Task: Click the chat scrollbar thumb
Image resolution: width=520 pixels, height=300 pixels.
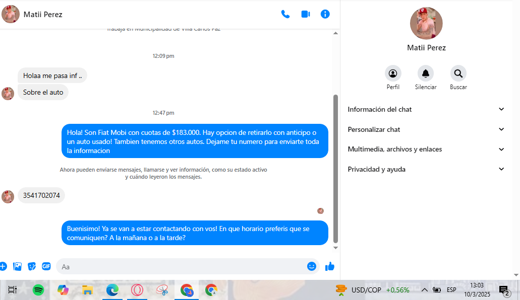Action: (x=335, y=169)
